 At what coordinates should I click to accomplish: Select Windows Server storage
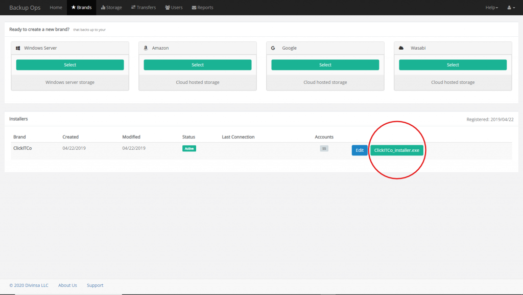(70, 65)
